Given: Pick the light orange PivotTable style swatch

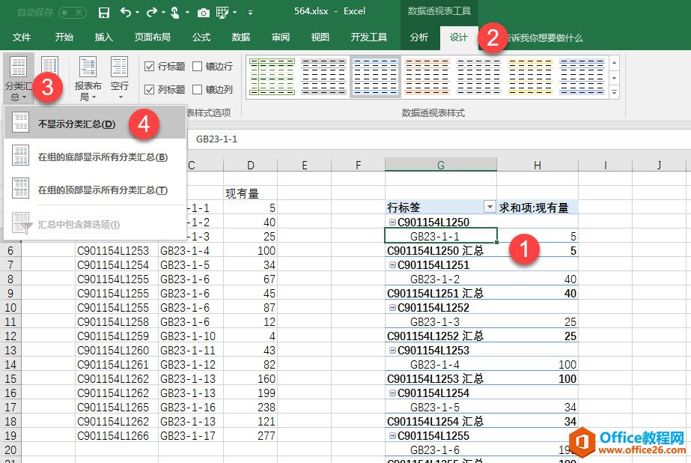Looking at the screenshot, I should pos(427,77).
